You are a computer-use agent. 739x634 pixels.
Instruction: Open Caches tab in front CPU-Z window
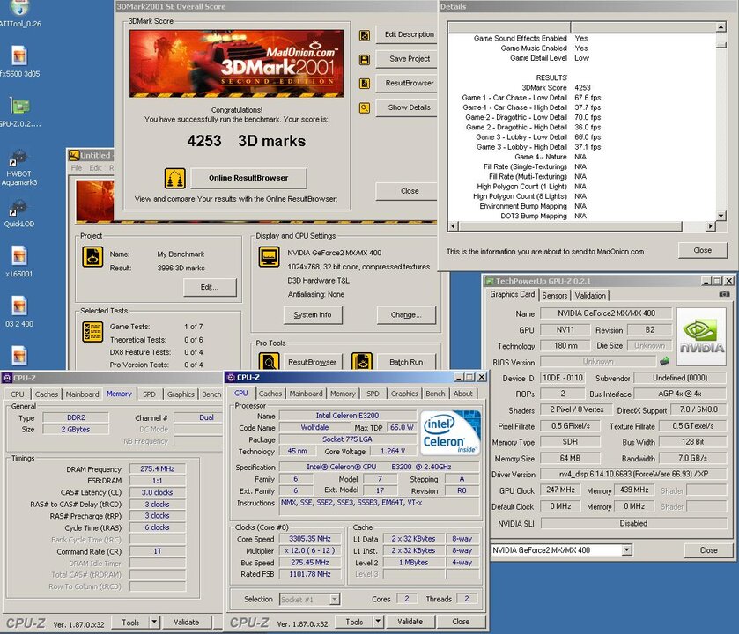click(x=270, y=394)
